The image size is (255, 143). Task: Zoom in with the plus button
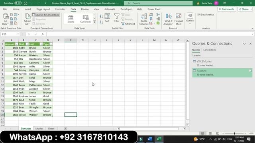245,133
